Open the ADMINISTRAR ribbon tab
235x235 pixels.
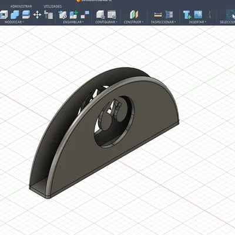[x=21, y=6]
